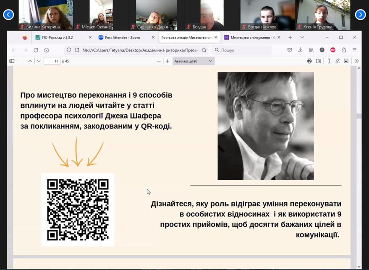
Task: Reload the current page
Action: (x=36, y=50)
